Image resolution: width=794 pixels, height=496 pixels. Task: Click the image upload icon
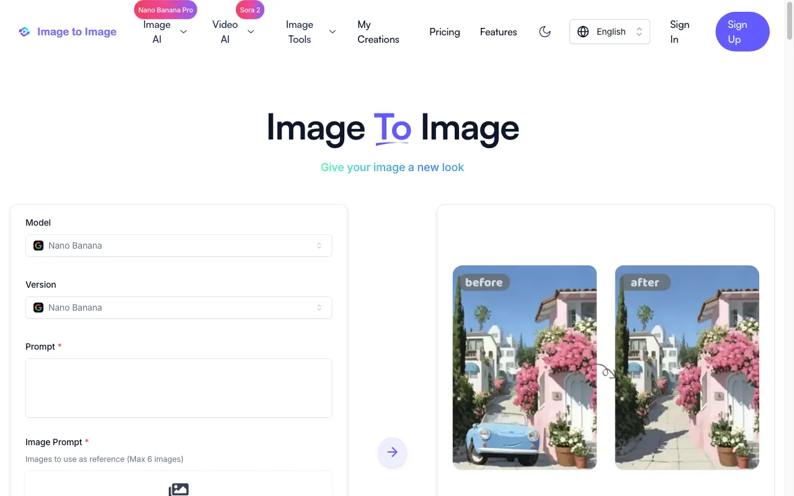[x=179, y=489]
